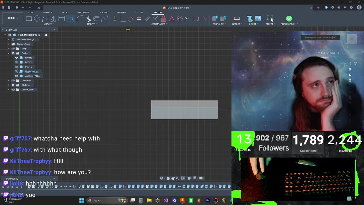Click the Insert Image icon
Viewport: 364px width, 205px height.
pyautogui.click(x=258, y=19)
